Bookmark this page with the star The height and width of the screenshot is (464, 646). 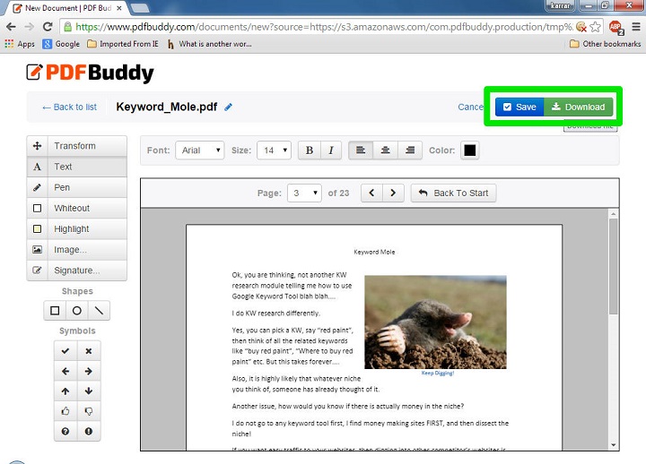[595, 27]
